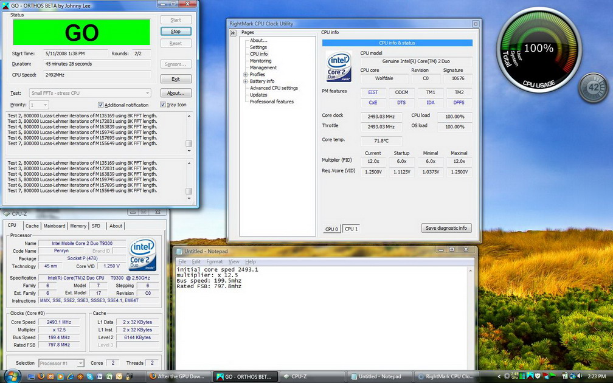The width and height of the screenshot is (613, 383).
Task: Switch to Memory tab in CPU-Z
Action: 78,226
